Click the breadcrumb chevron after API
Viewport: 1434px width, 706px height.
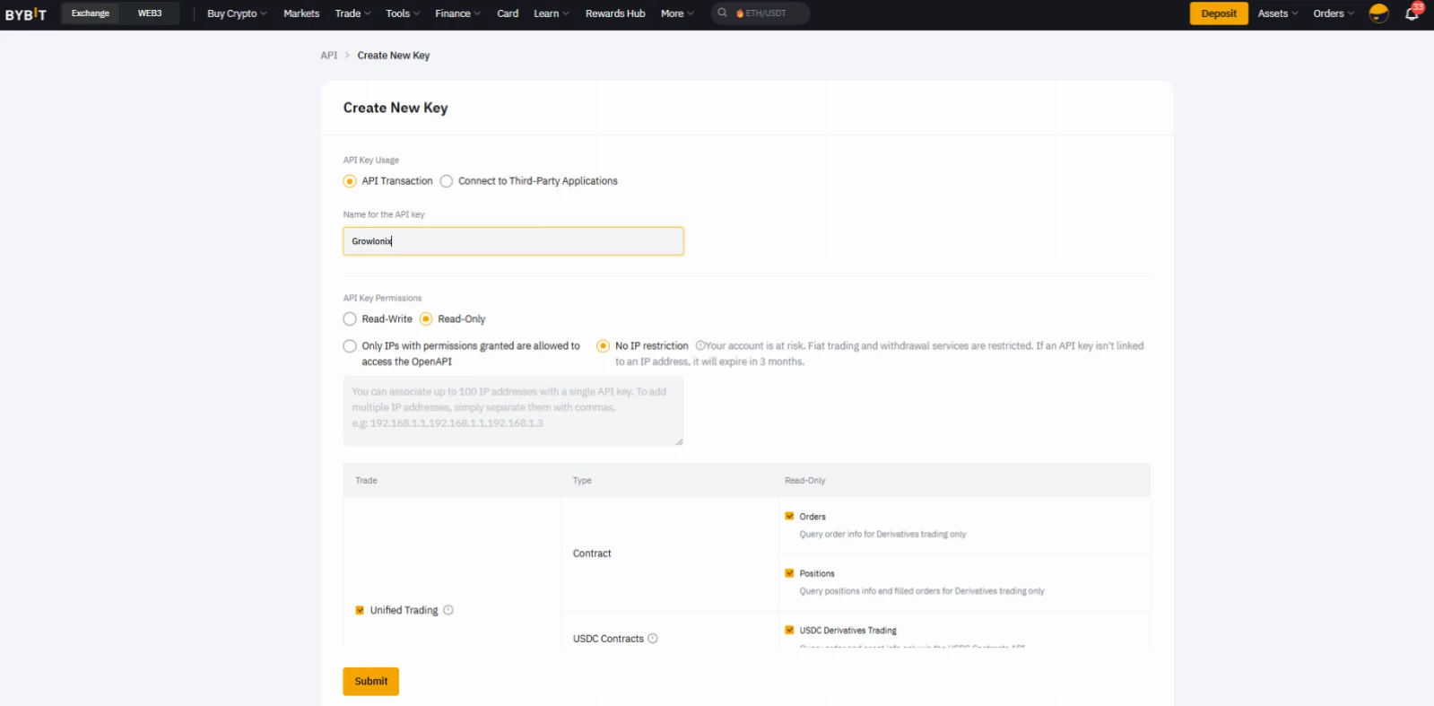pyautogui.click(x=348, y=56)
